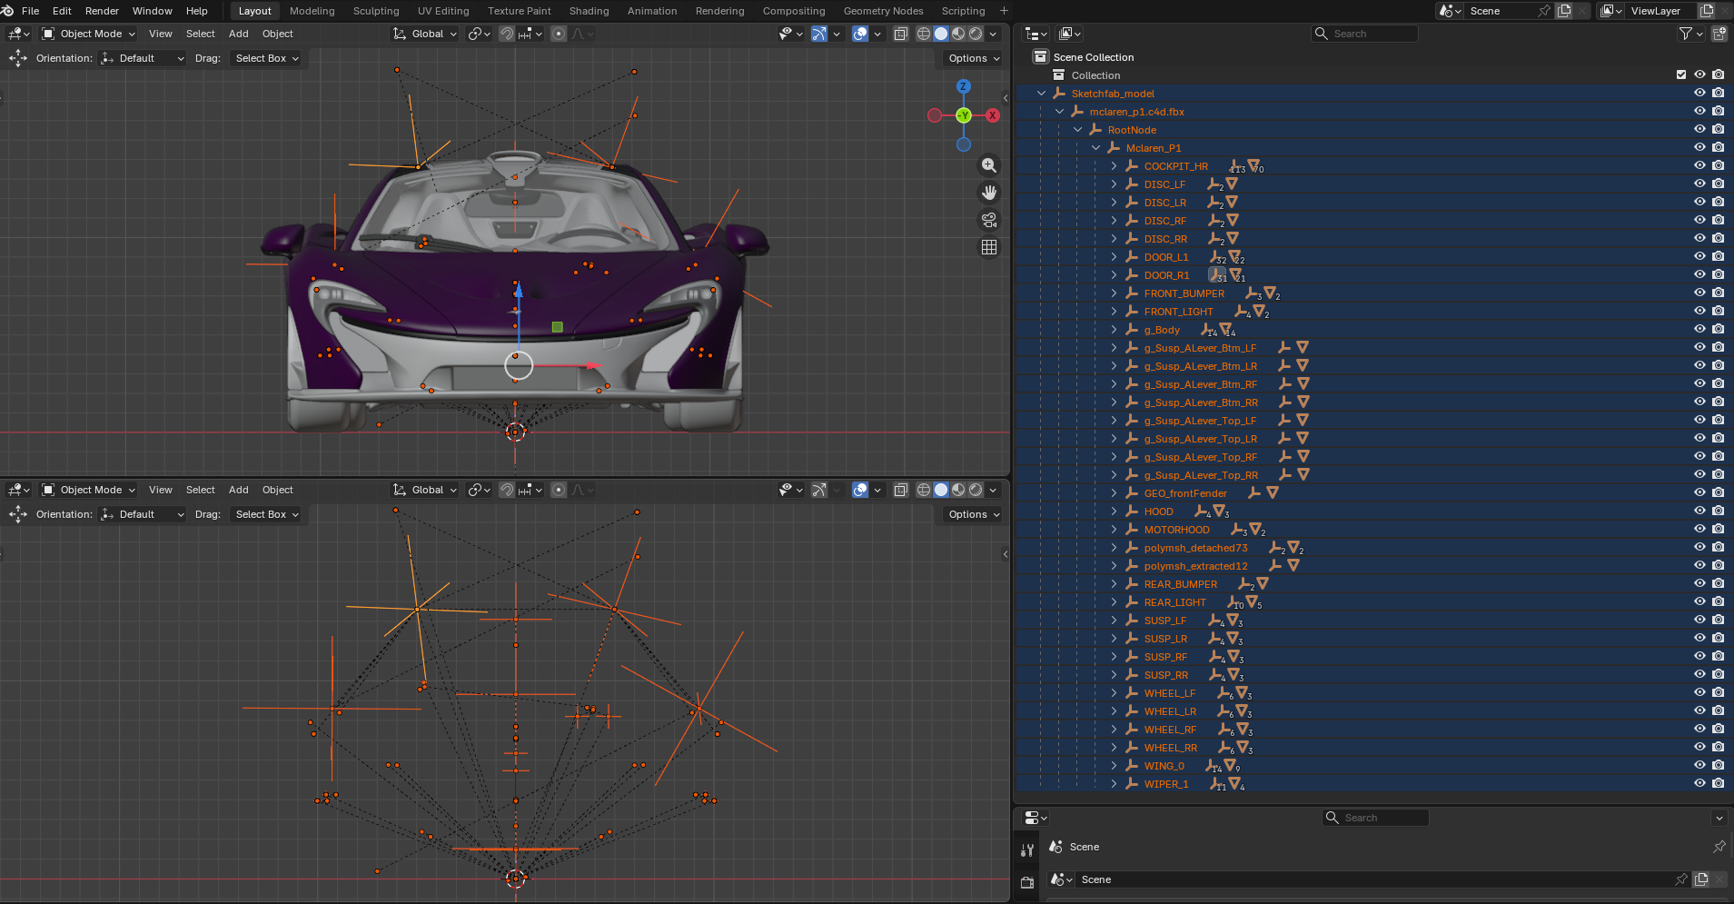Switch to orthographic grid view icon
The image size is (1734, 904).
(989, 247)
